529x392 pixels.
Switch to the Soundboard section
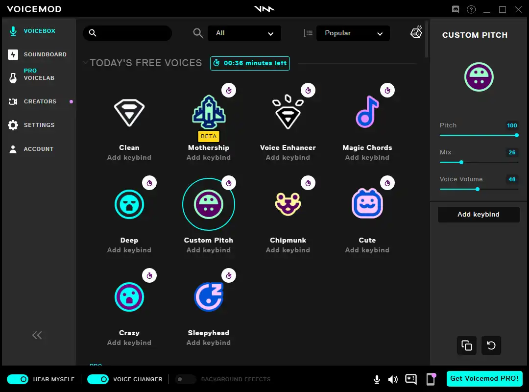39,54
